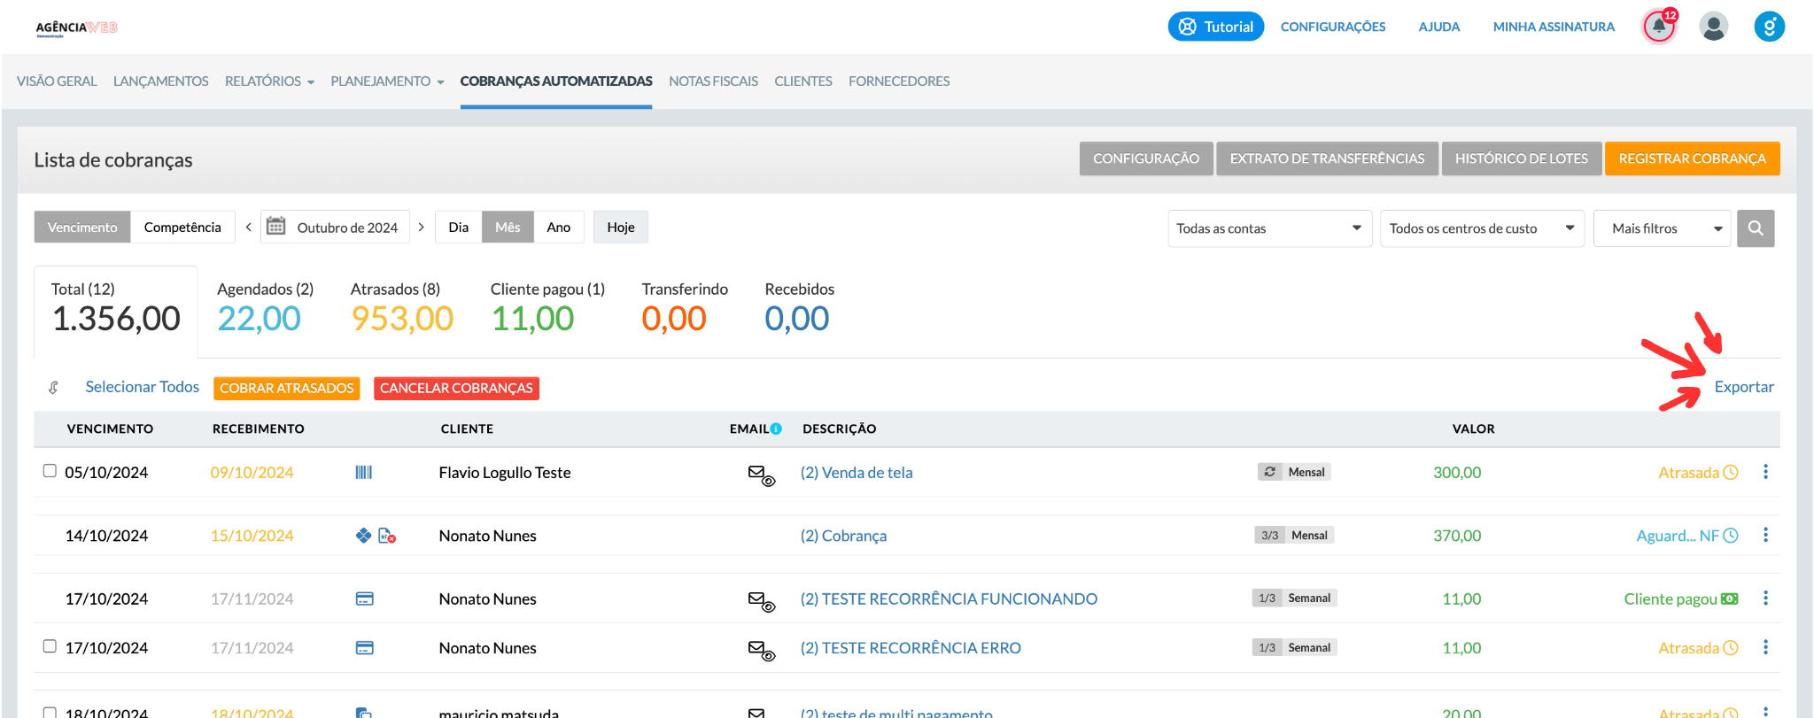Toggle the Competência date mode
The height and width of the screenshot is (718, 1814).
click(182, 227)
